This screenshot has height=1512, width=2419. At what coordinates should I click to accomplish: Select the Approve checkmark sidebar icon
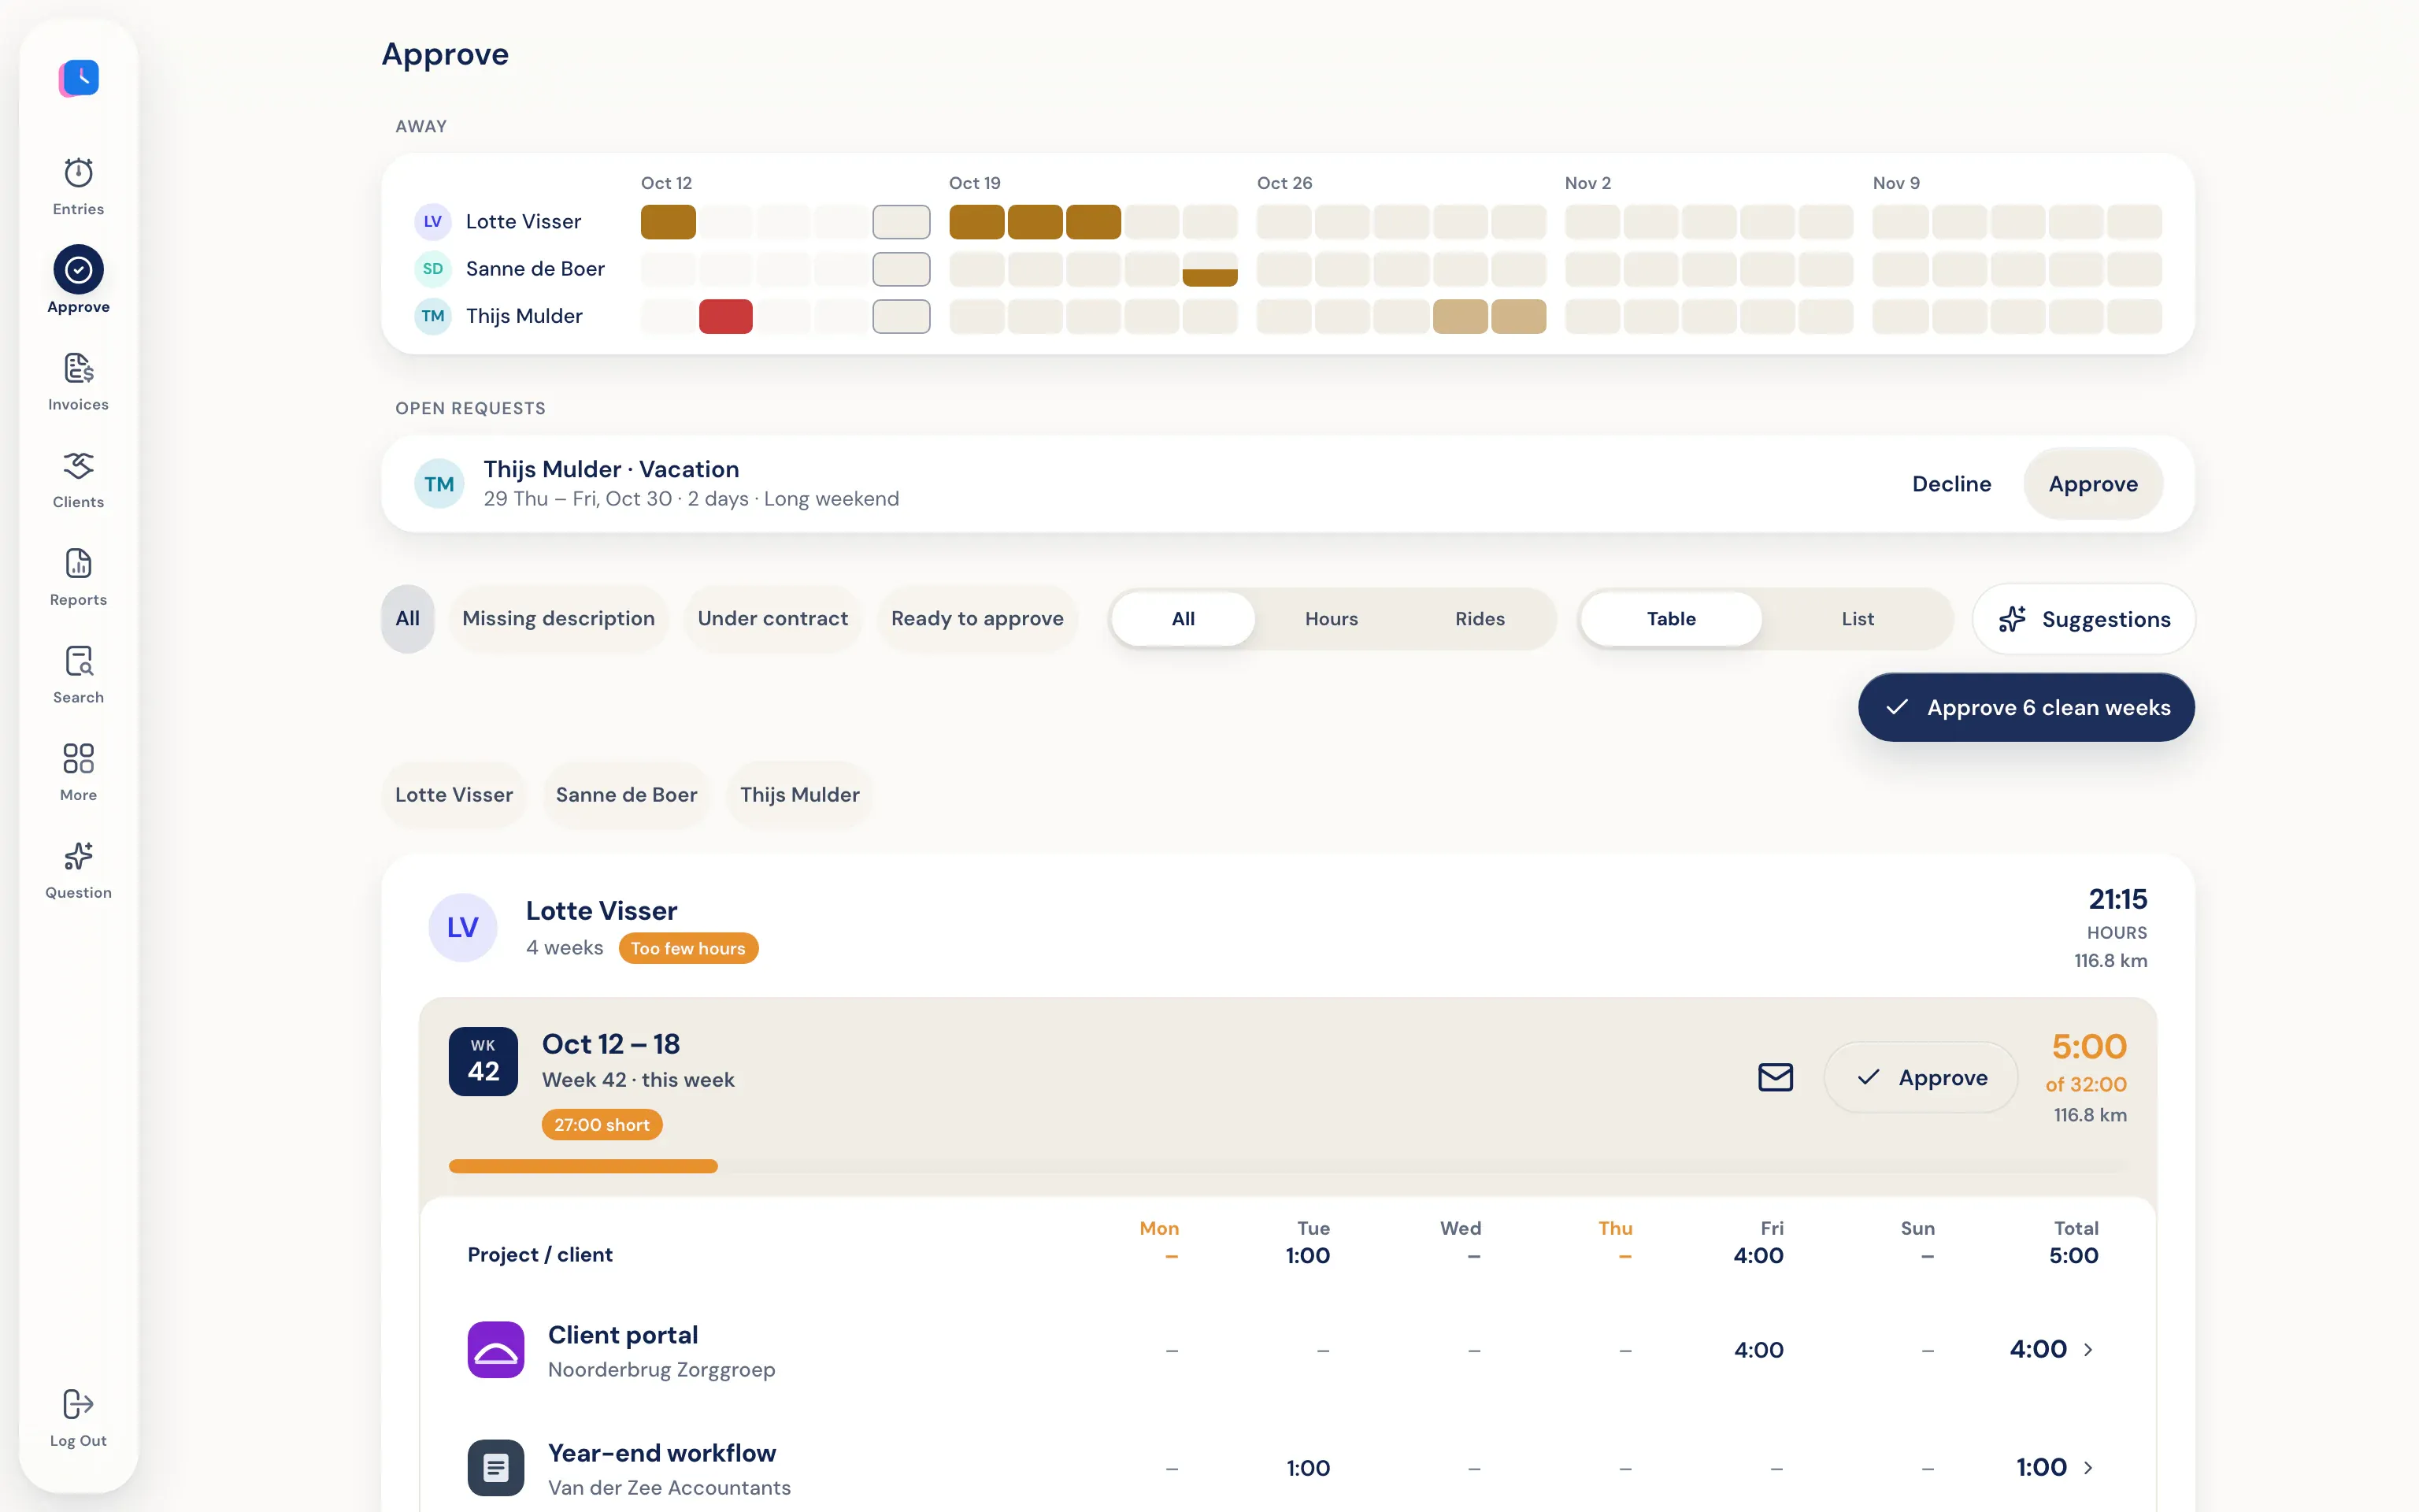(x=78, y=270)
